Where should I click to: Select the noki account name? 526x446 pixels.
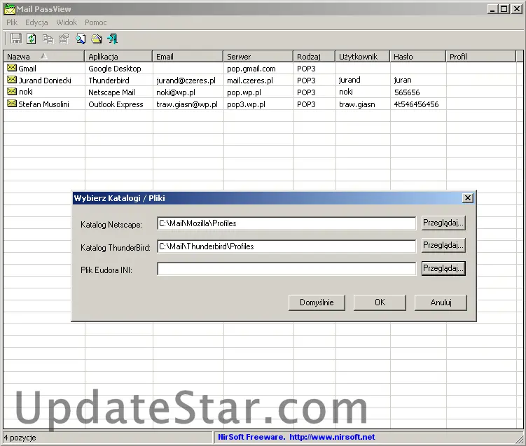(x=25, y=92)
